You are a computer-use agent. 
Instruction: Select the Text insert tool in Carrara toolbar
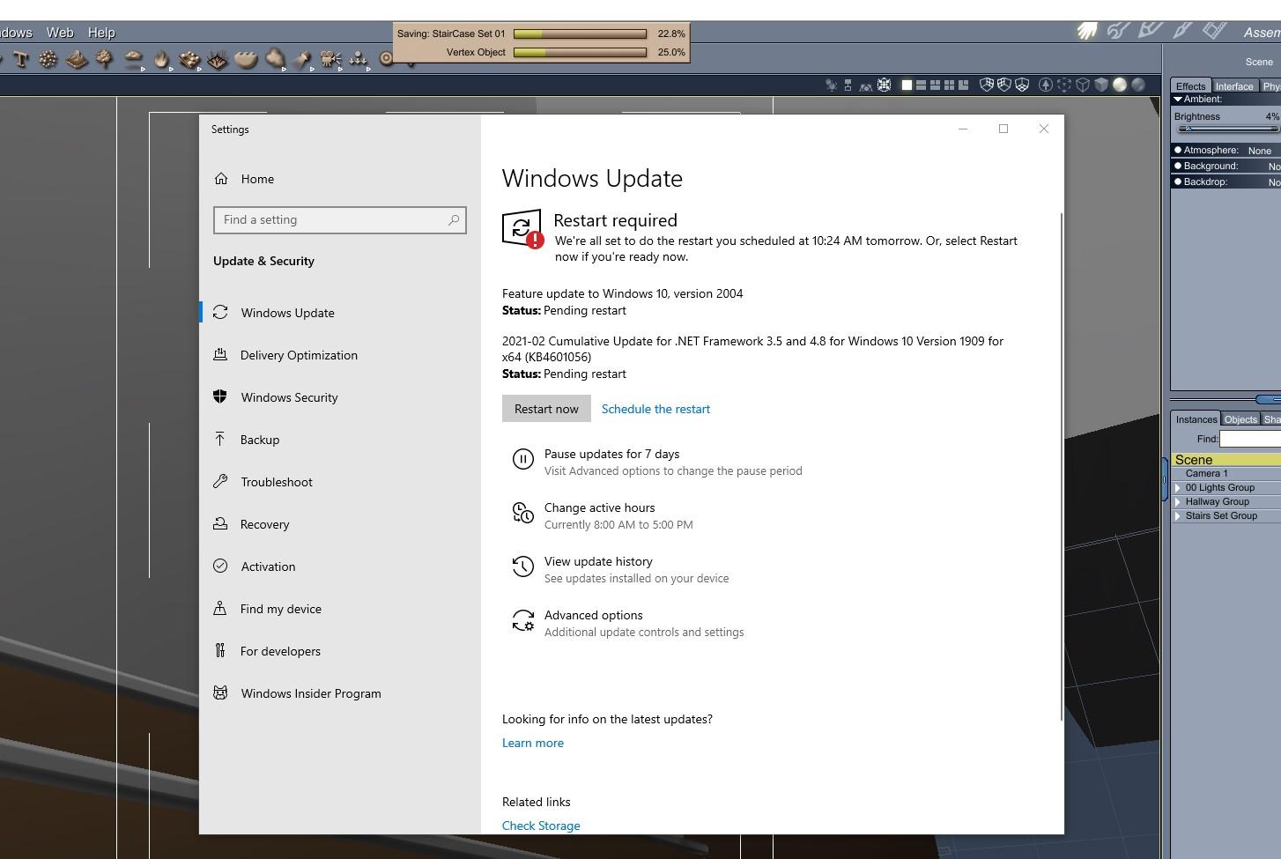(x=21, y=60)
